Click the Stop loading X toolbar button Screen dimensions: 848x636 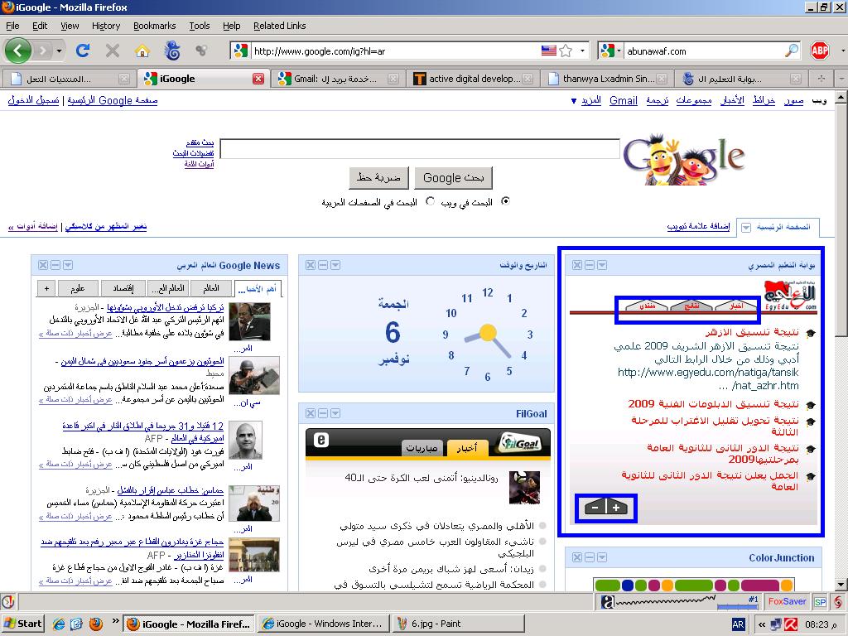tap(113, 51)
